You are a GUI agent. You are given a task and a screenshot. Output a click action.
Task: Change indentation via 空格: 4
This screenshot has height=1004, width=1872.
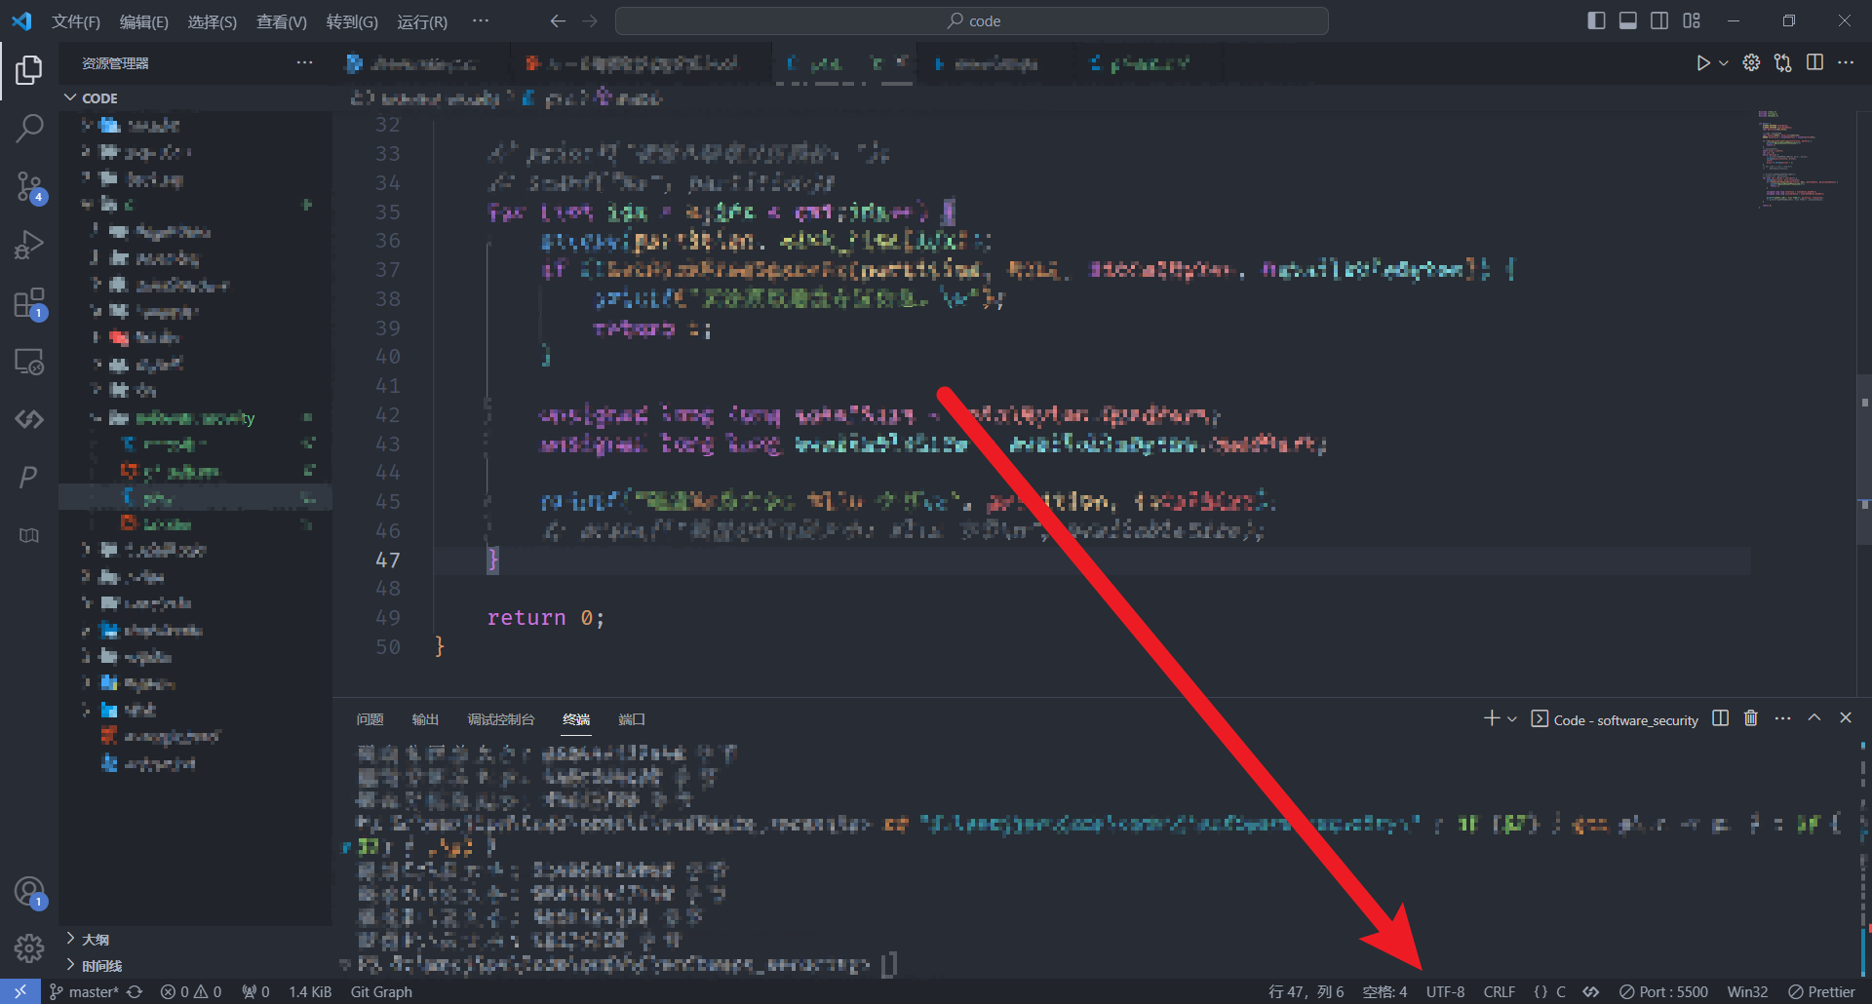click(1384, 991)
